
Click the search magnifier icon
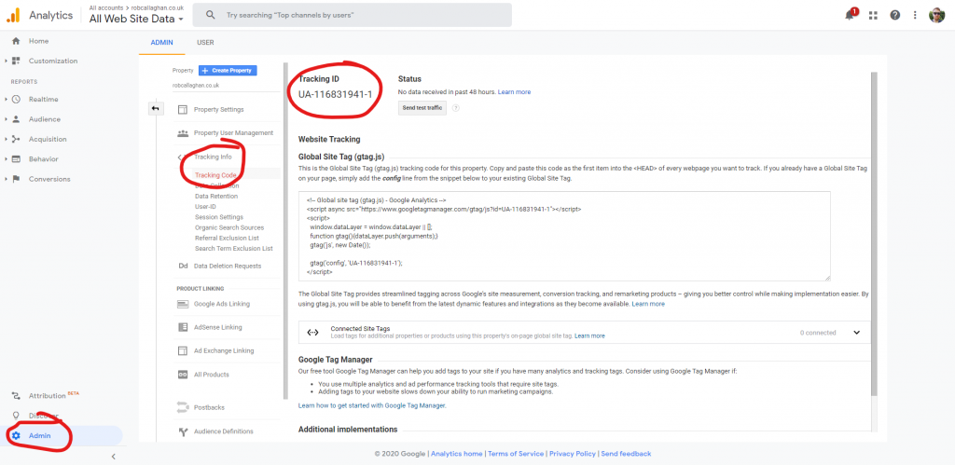[210, 15]
